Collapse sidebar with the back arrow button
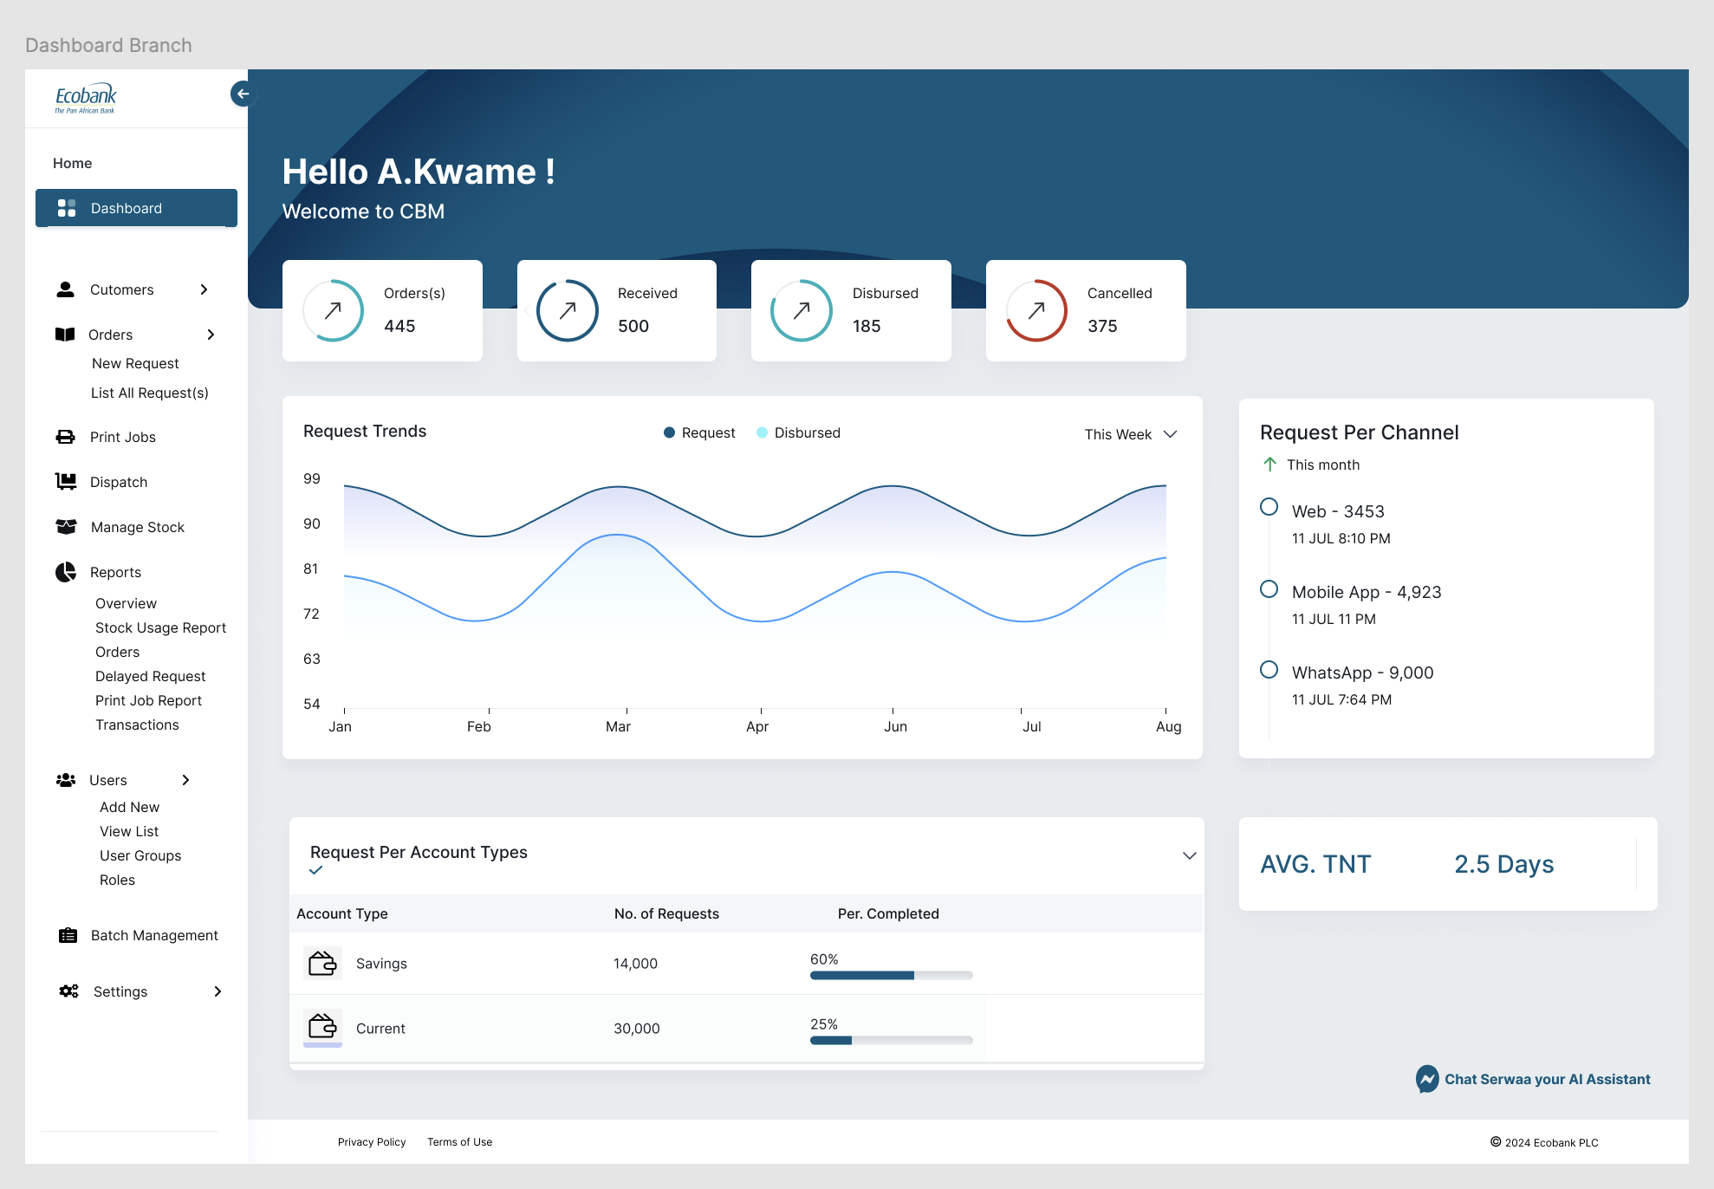The width and height of the screenshot is (1714, 1189). [x=243, y=94]
